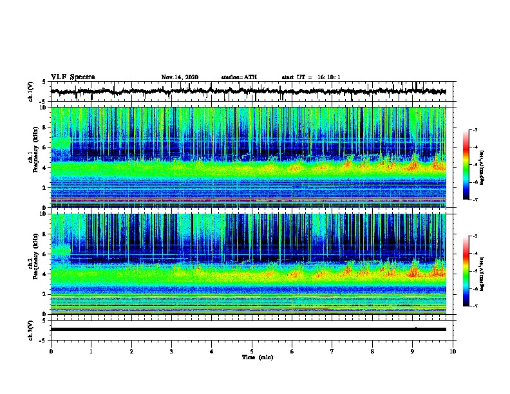This screenshot has width=510, height=394.
Task: Select the "start UT = 16:10:1" text
Action: [x=311, y=77]
